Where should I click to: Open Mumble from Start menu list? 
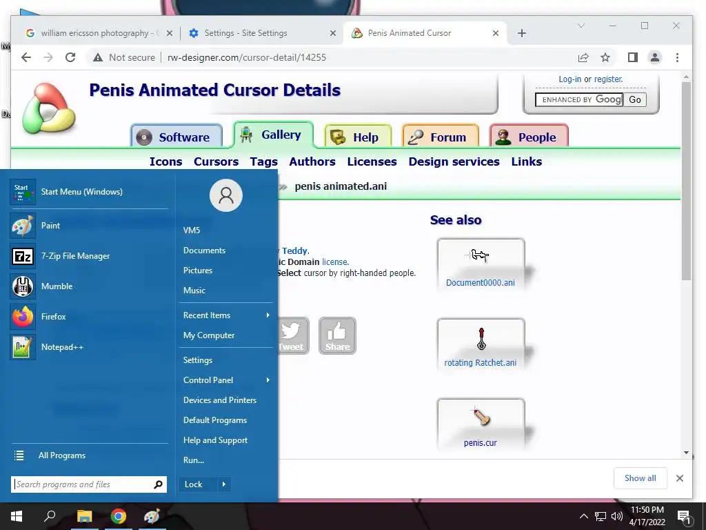[89, 286]
